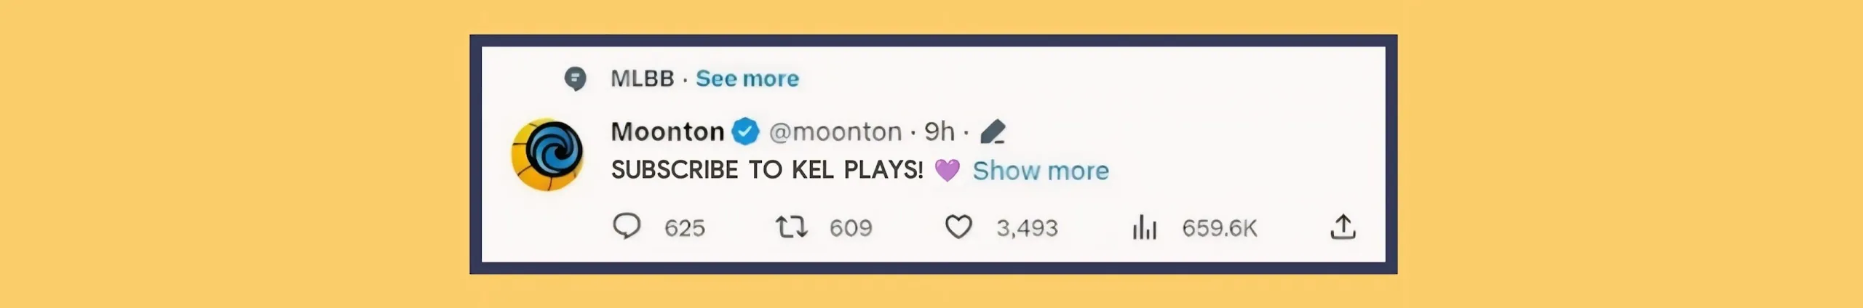Click the 3,493 likes count

tap(1026, 228)
